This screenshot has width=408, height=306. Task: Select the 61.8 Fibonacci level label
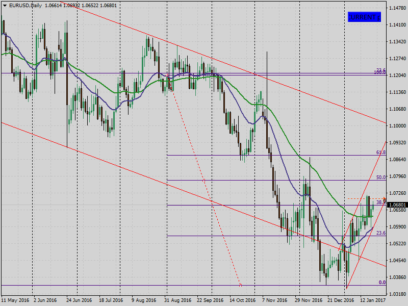pos(381,152)
